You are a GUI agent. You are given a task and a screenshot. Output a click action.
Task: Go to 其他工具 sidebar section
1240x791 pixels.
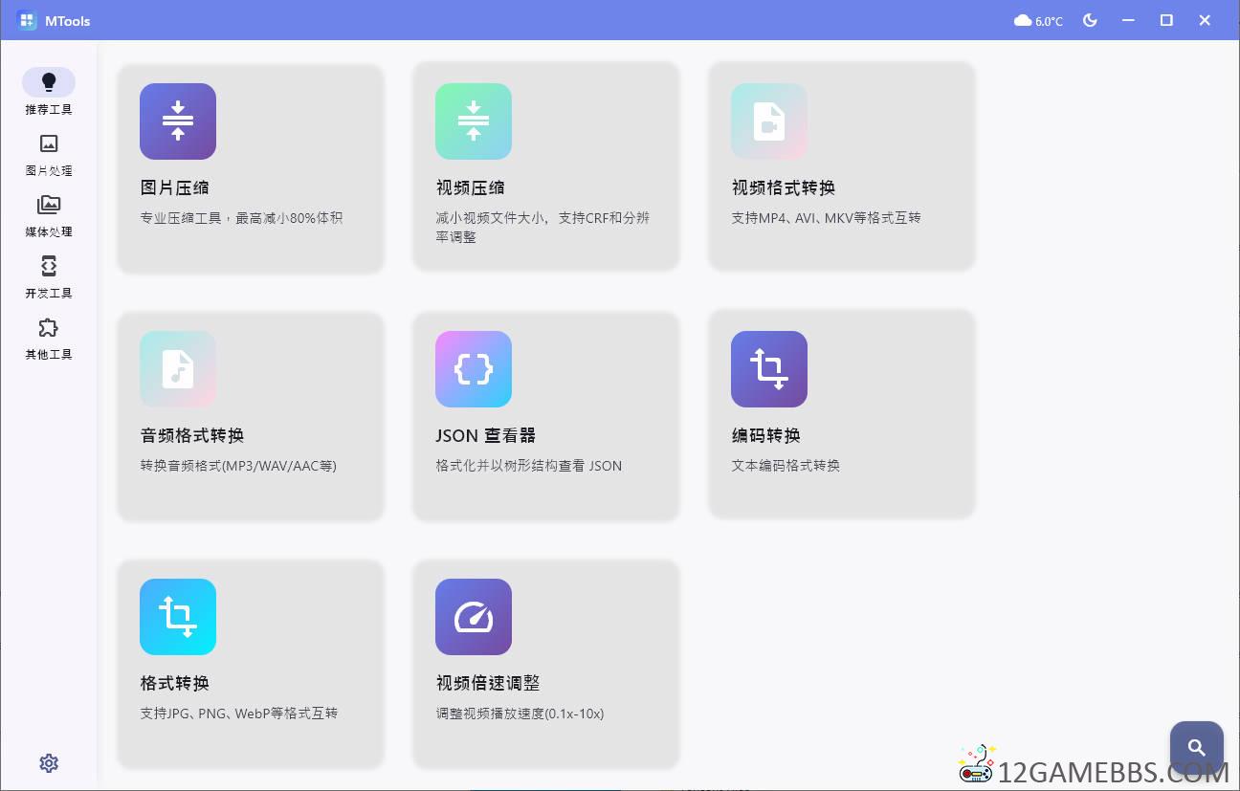pos(49,338)
